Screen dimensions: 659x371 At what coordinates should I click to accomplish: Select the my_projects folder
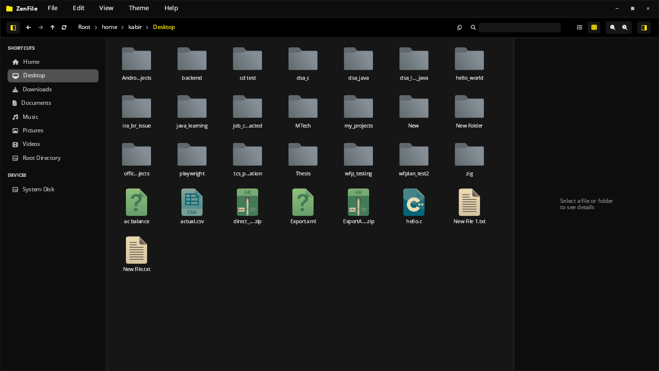click(x=358, y=111)
